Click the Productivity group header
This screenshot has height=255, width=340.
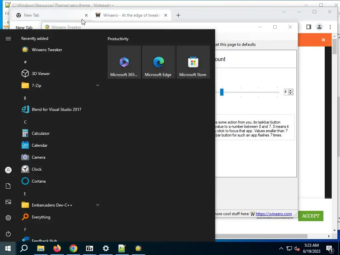pos(118,39)
